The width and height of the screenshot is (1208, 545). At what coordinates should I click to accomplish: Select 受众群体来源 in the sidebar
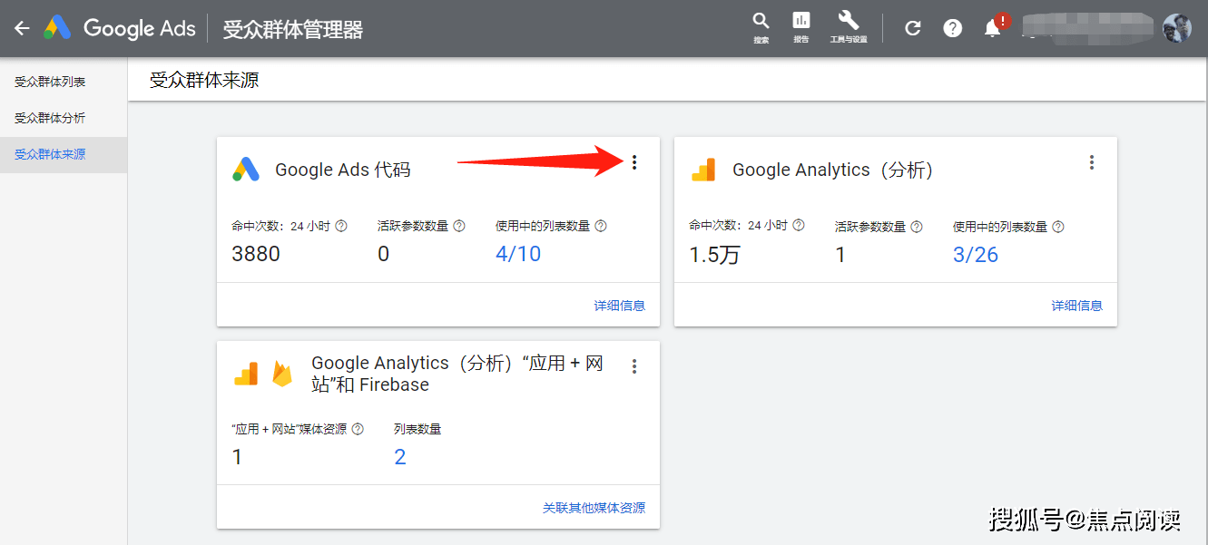pos(50,154)
